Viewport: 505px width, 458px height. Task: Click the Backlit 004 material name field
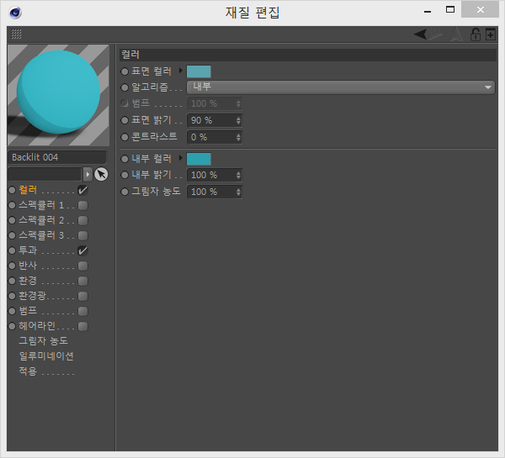pos(57,157)
